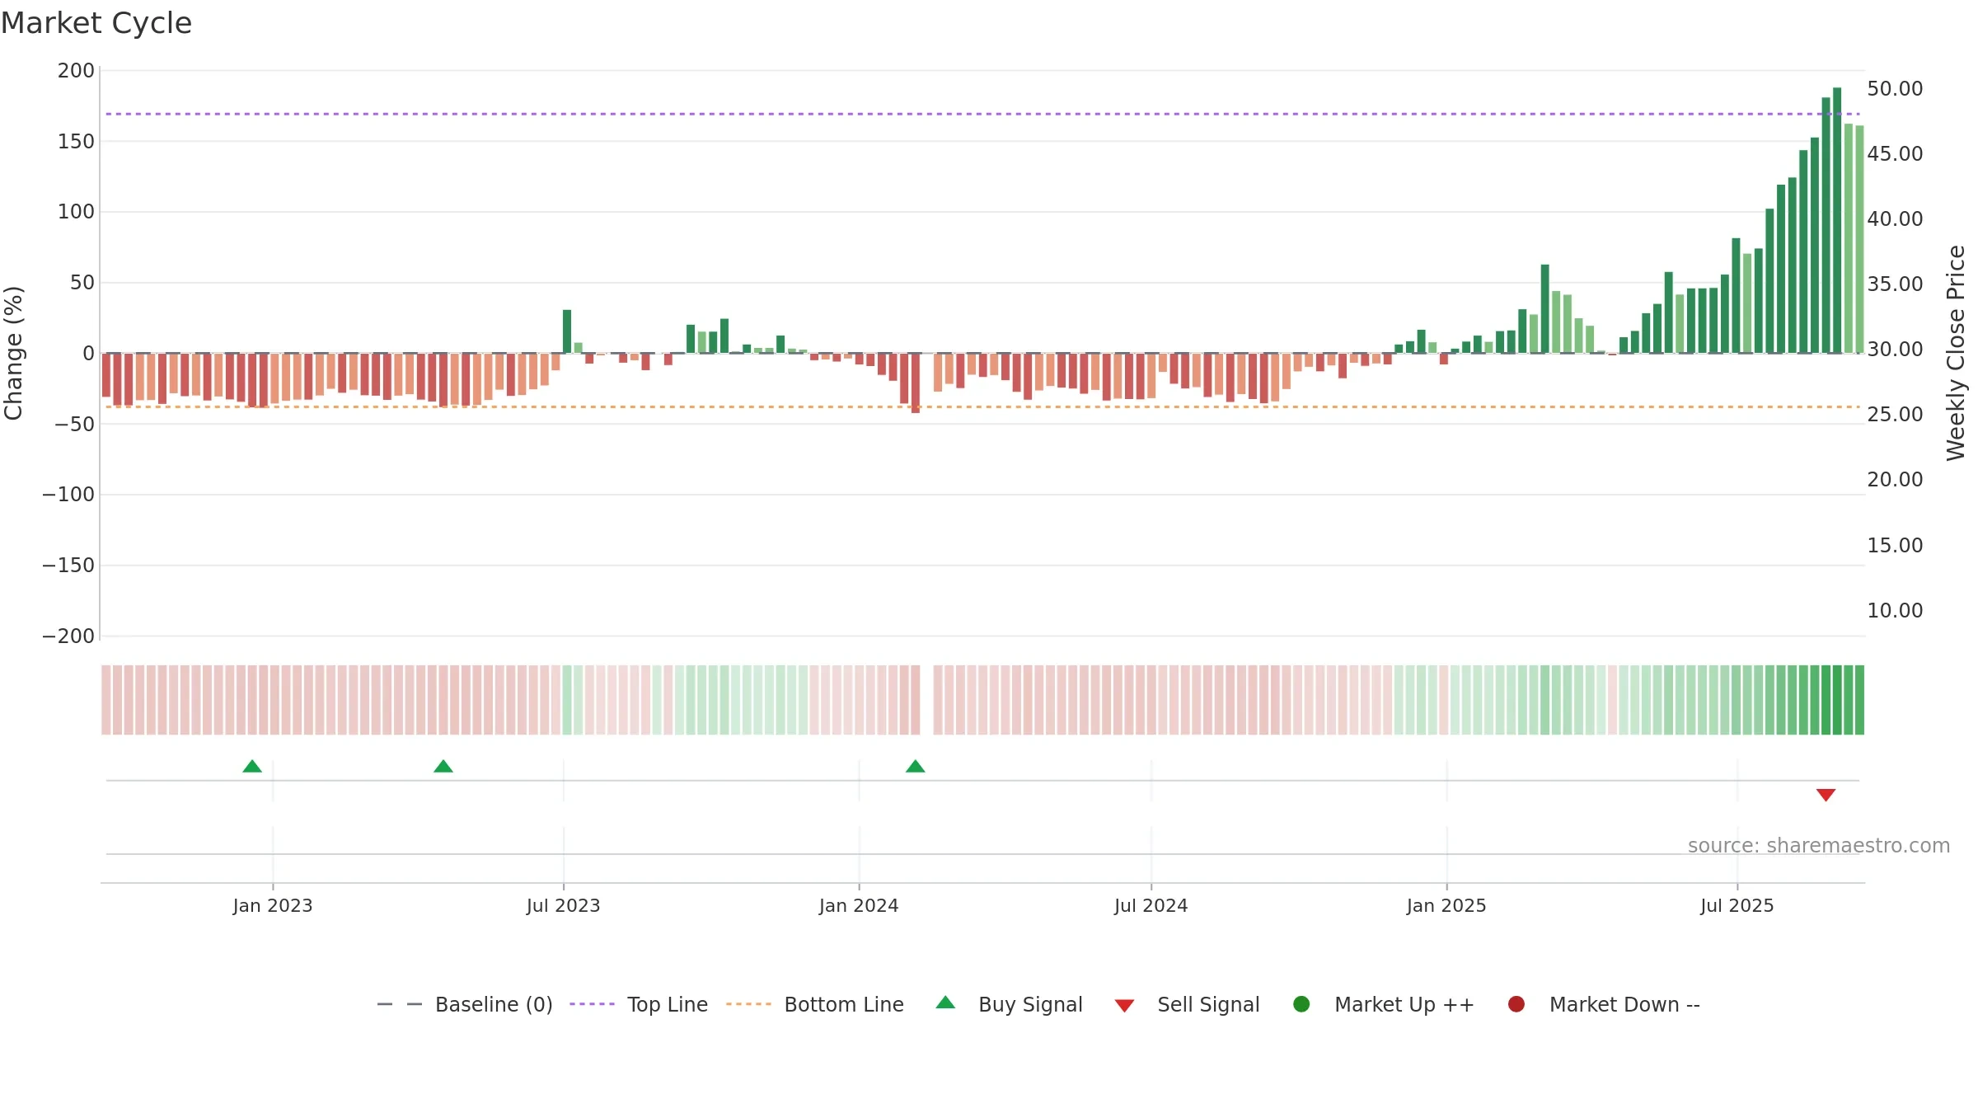Screen dimensions: 1978x1113
Task: Click the 50.00 price axis tick
Action: [1895, 89]
